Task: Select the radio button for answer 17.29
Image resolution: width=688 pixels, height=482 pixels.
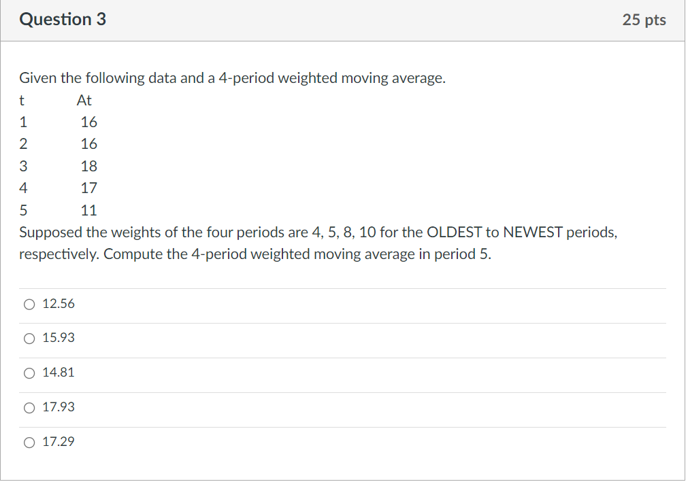Action: pos(29,443)
